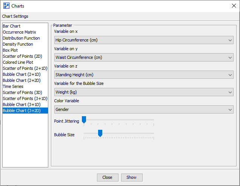Open the Variable on x dropdown

[x=143, y=40]
